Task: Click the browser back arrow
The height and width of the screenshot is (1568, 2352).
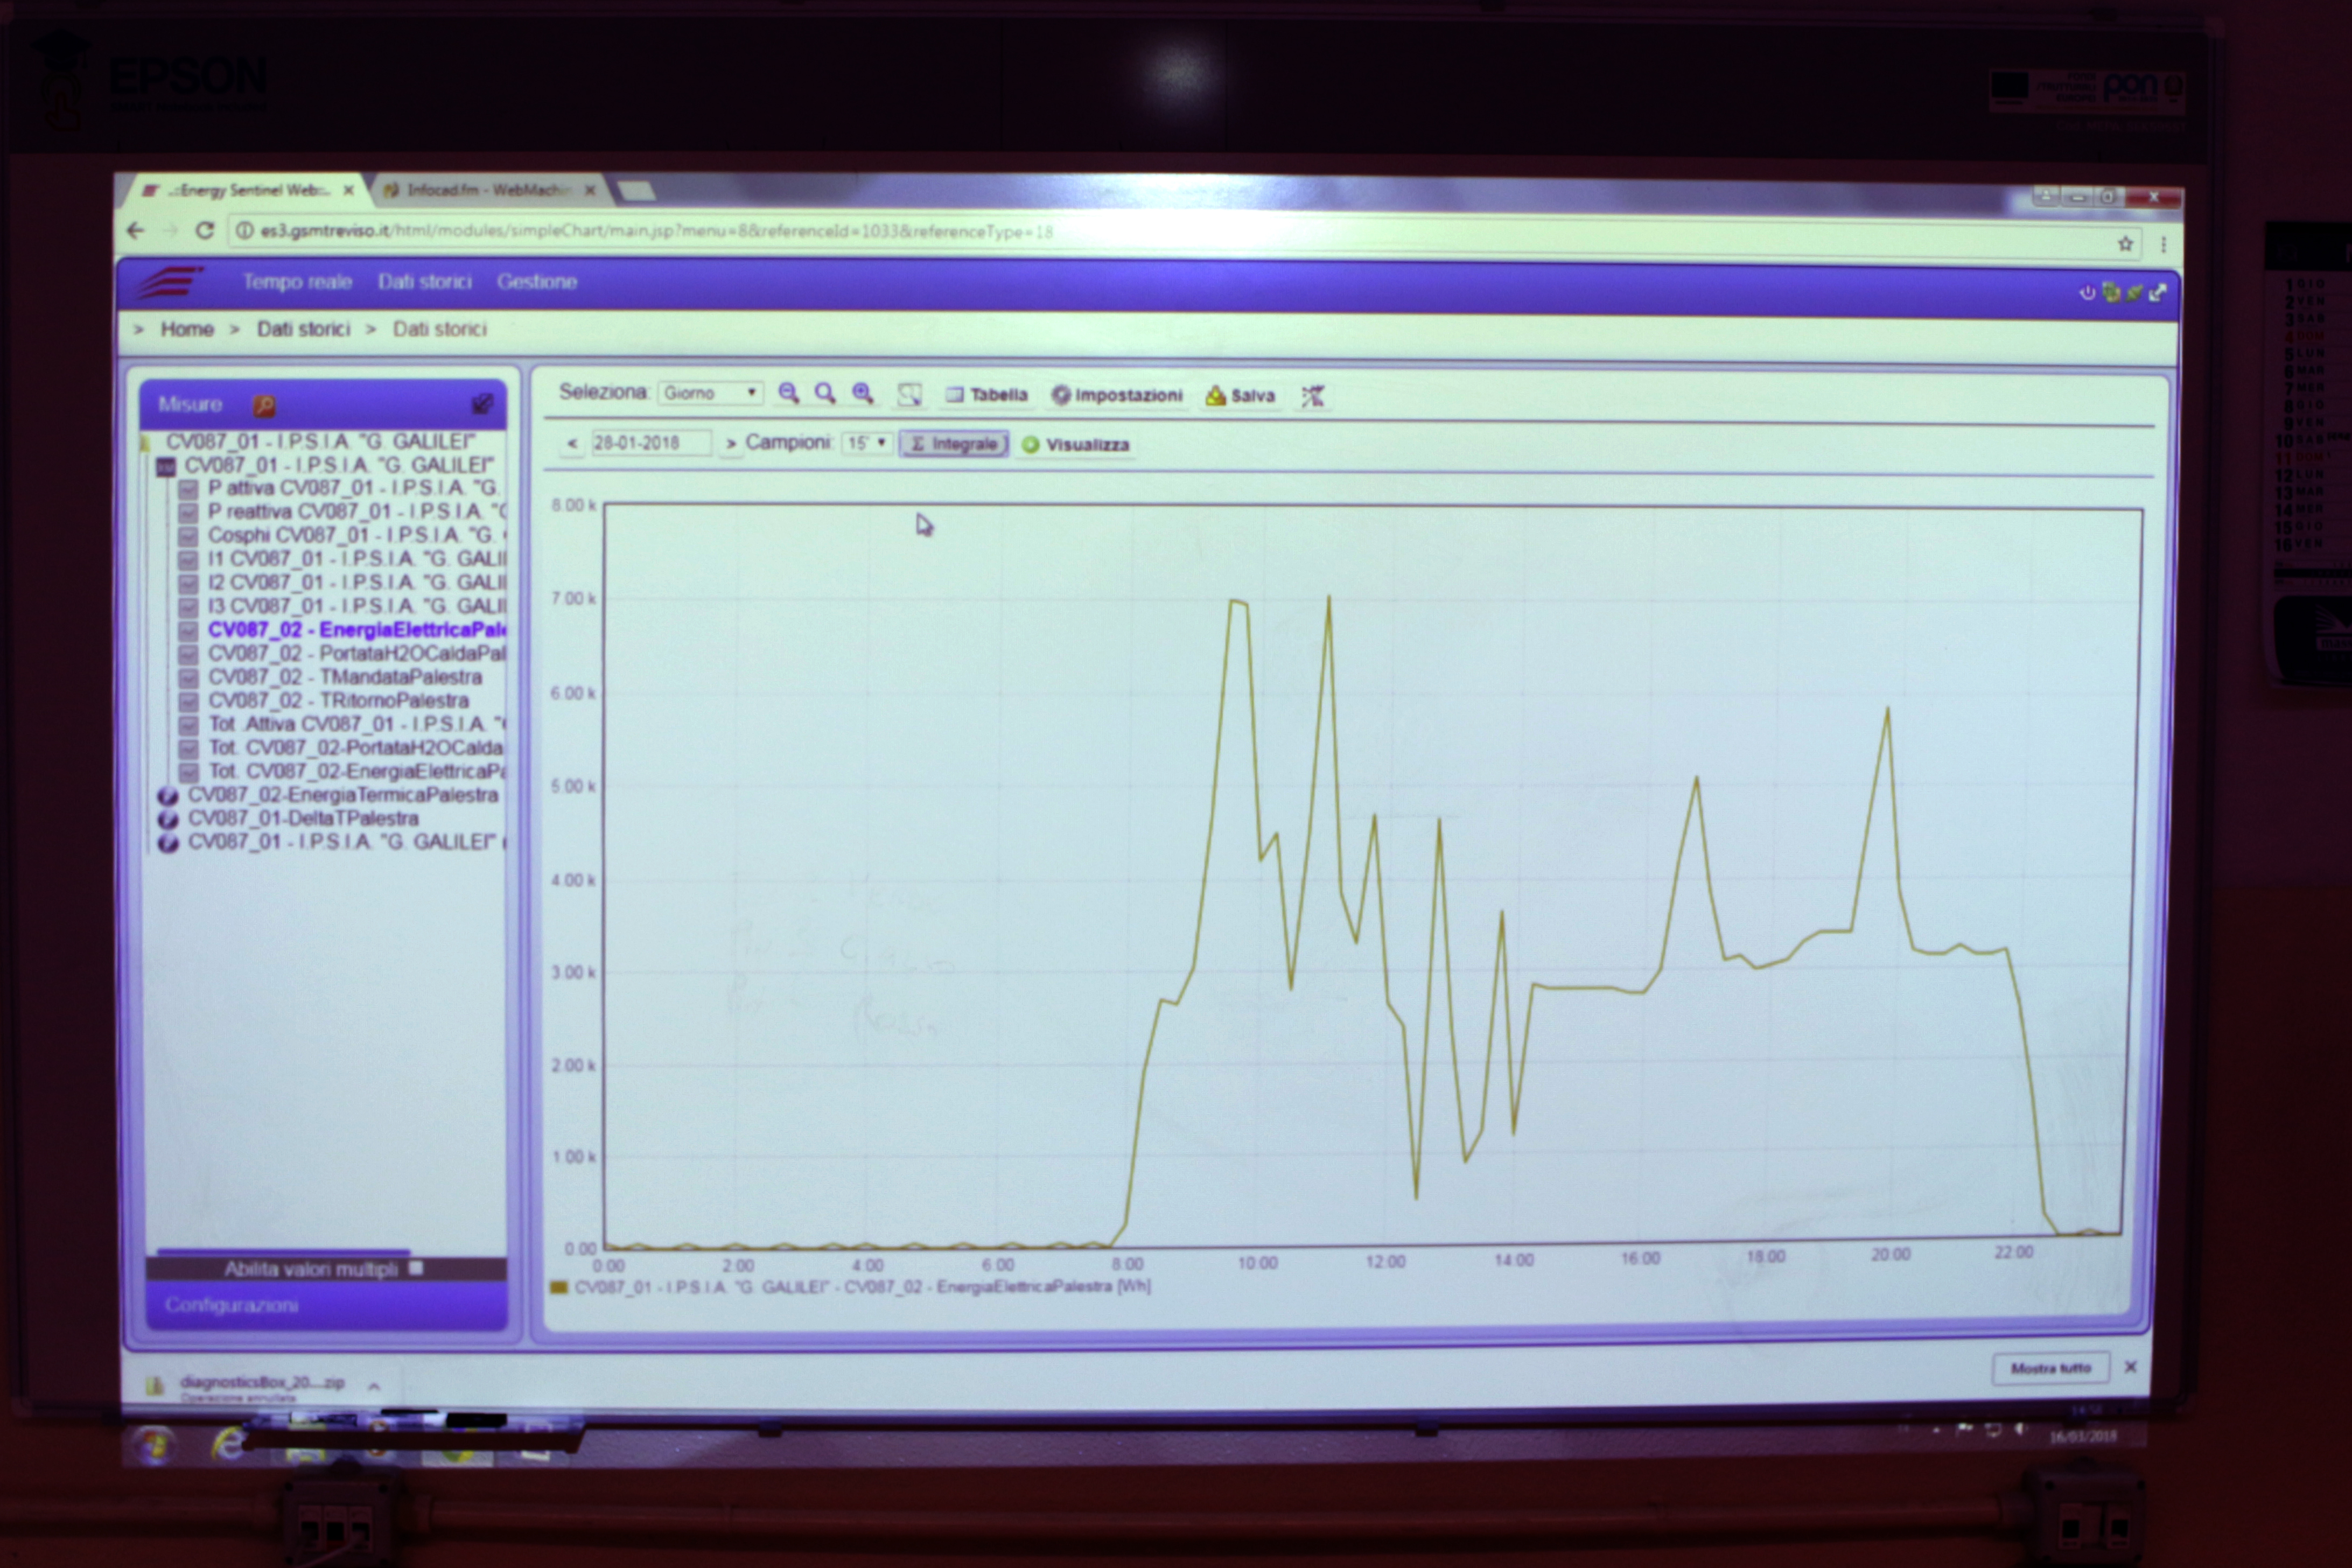Action: (136, 230)
